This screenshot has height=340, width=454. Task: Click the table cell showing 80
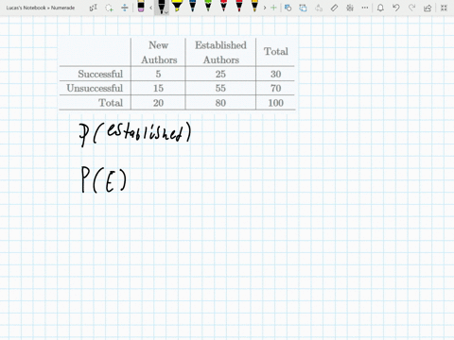click(220, 103)
